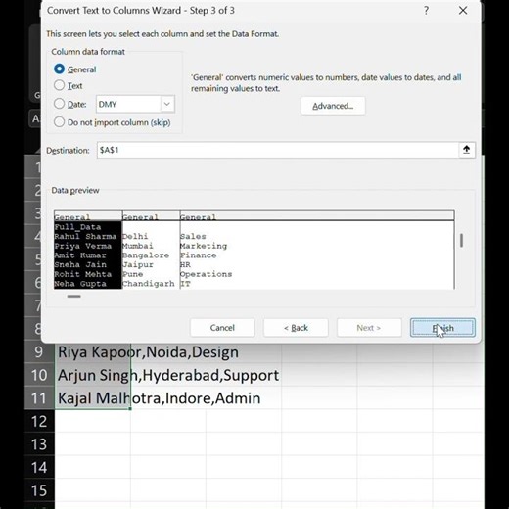Open the help question mark icon
The height and width of the screenshot is (509, 509).
(x=426, y=11)
